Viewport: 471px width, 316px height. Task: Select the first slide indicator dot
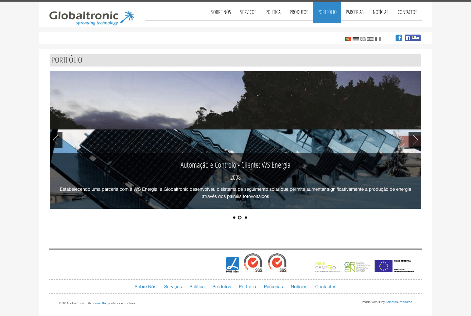pos(234,218)
